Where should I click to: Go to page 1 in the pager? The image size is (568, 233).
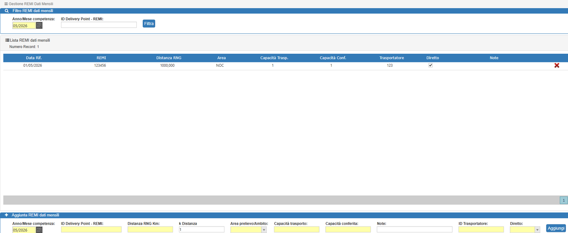(x=564, y=200)
